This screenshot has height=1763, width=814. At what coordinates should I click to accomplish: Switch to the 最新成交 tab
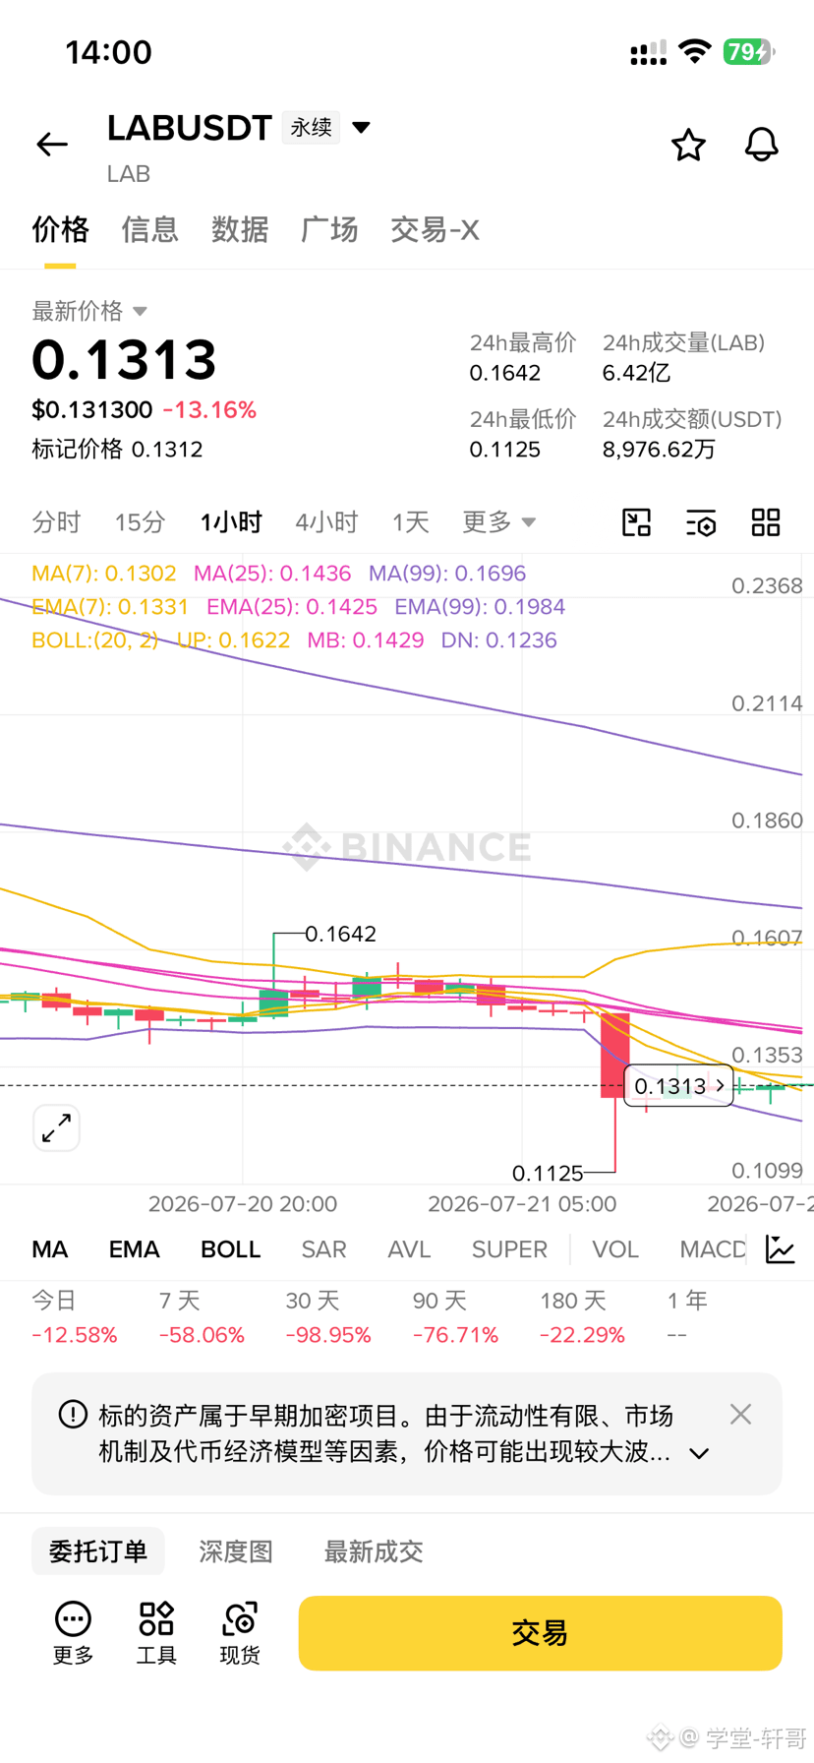pos(374,1551)
